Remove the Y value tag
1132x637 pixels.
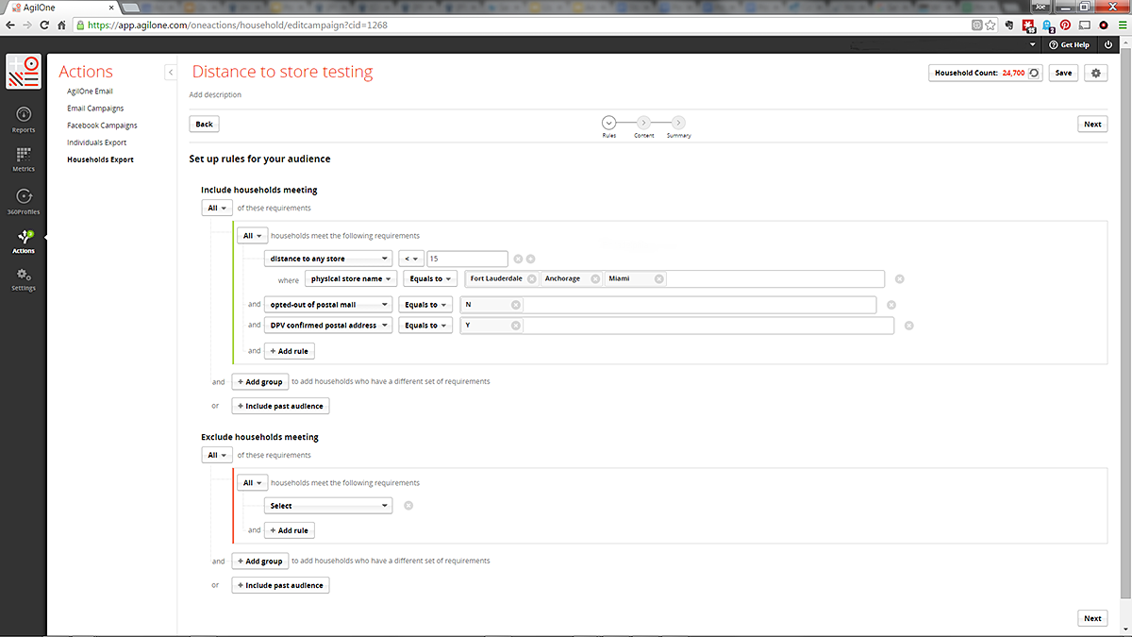pos(515,326)
